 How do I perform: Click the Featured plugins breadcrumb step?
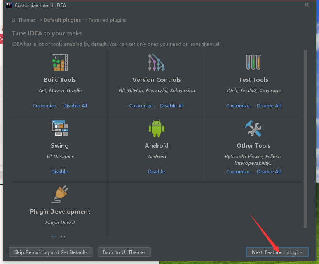coord(107,20)
